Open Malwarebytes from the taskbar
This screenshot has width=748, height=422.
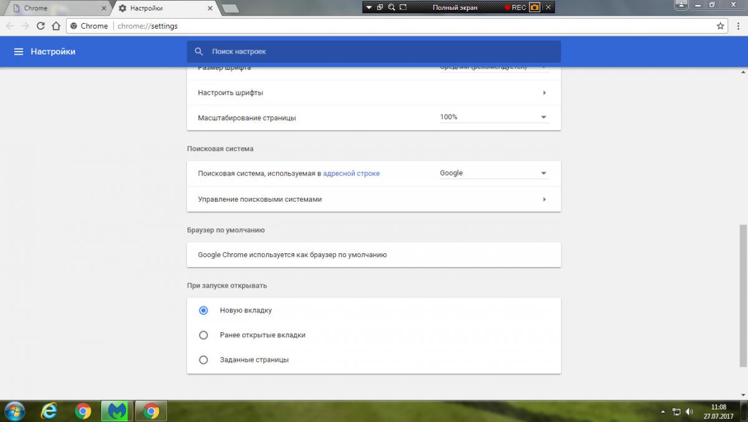tap(117, 411)
